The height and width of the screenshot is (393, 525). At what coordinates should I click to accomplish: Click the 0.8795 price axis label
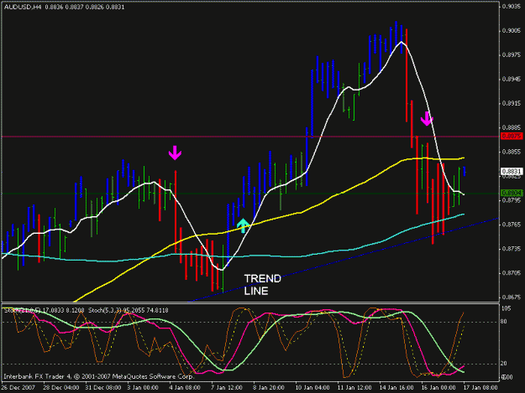point(512,200)
